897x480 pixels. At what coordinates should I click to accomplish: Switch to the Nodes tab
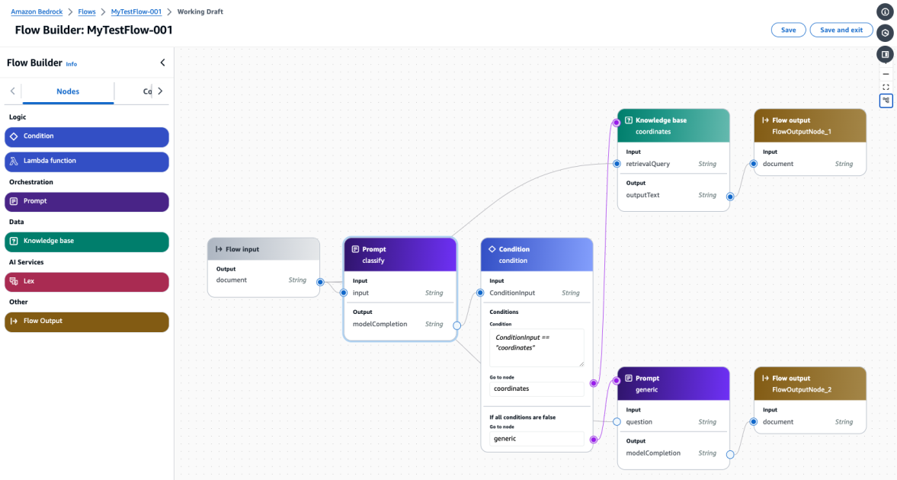68,91
